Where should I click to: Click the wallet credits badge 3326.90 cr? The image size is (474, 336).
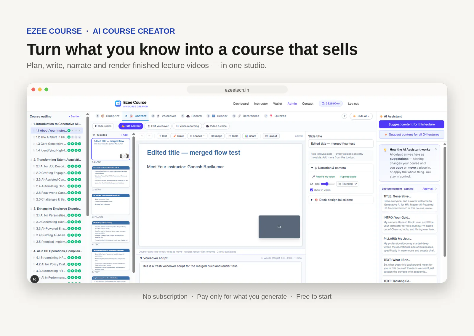tap(331, 104)
